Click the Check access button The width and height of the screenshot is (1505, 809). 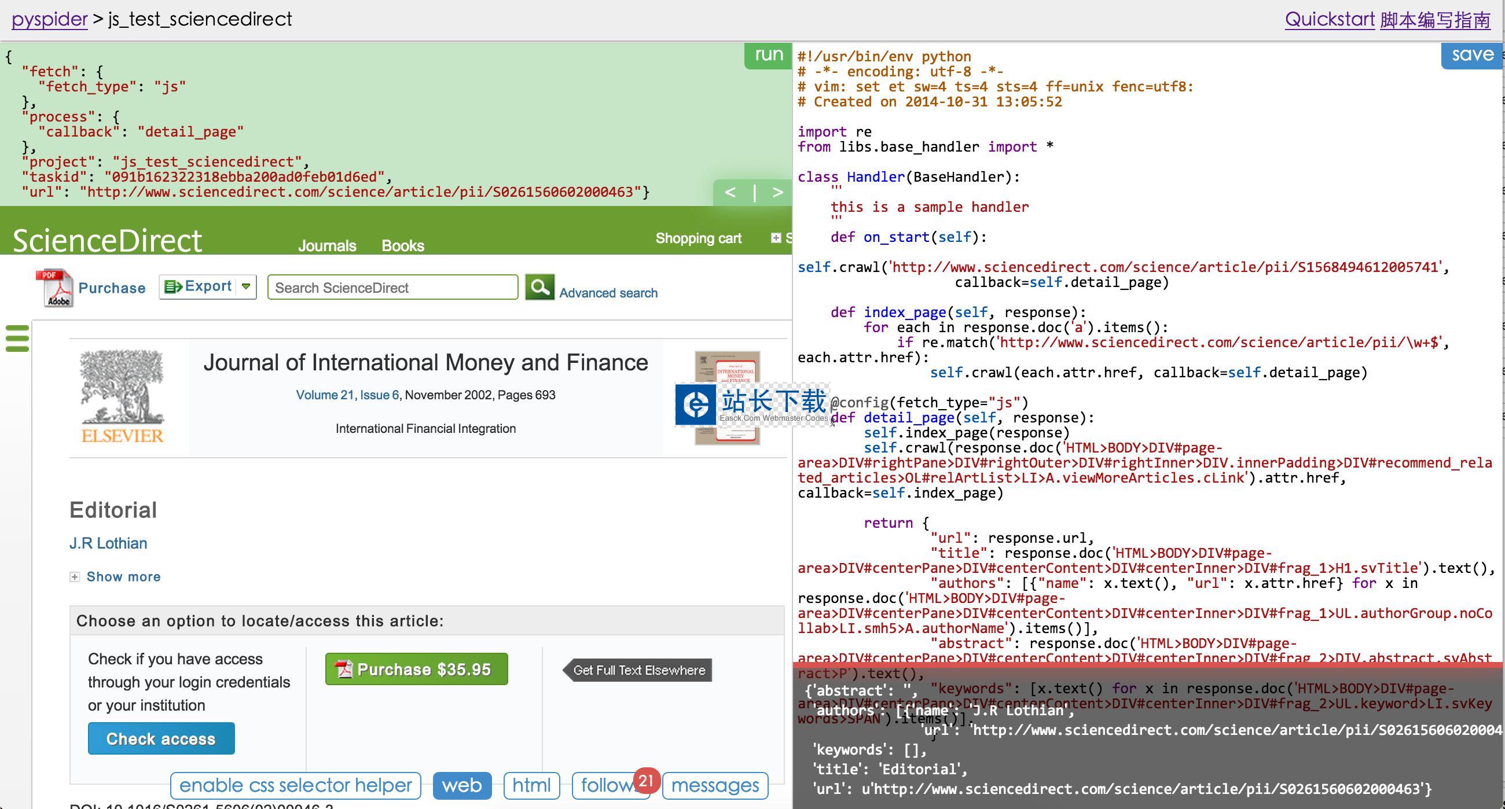[x=161, y=738]
